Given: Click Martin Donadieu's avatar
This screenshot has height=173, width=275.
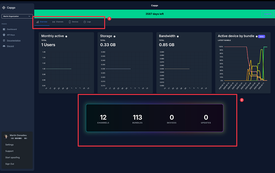Looking at the screenshot, I should pos(6,136).
